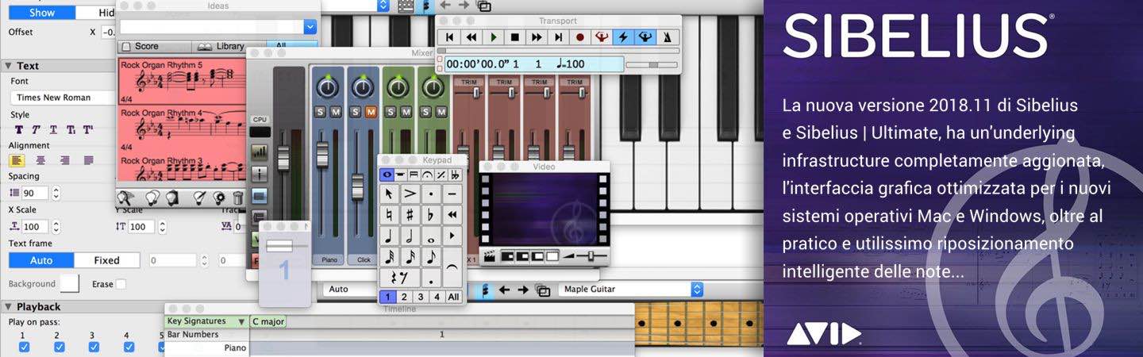This screenshot has width=1143, height=357.
Task: Select the eighth note on Keypad
Action: point(431,257)
